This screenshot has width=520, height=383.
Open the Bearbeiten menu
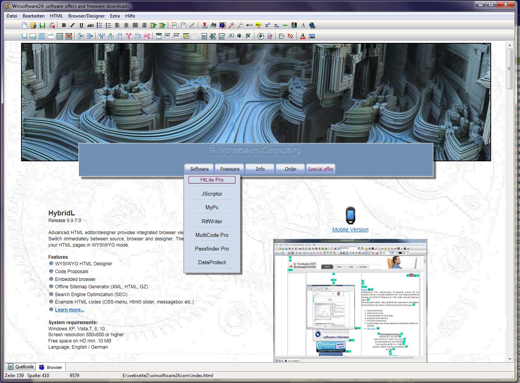click(34, 16)
